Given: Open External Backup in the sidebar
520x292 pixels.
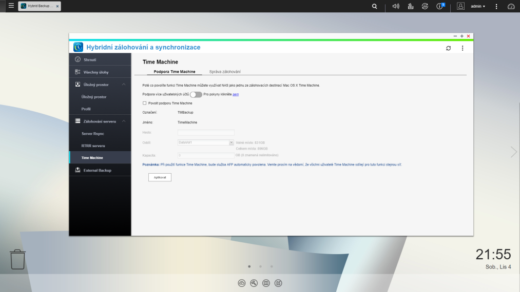Looking at the screenshot, I should [97, 170].
